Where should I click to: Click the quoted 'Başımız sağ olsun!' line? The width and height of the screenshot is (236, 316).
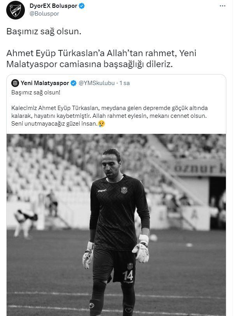(36, 92)
